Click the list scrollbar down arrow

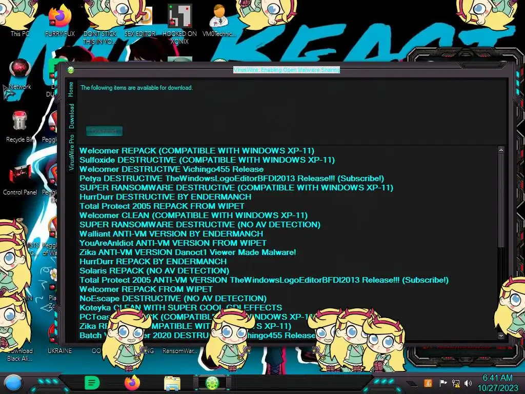pos(501,336)
